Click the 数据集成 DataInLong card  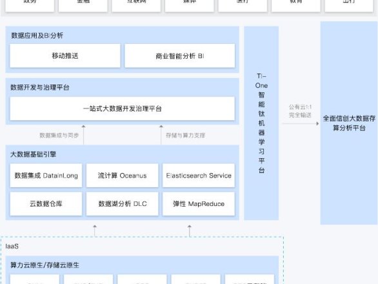pos(46,176)
